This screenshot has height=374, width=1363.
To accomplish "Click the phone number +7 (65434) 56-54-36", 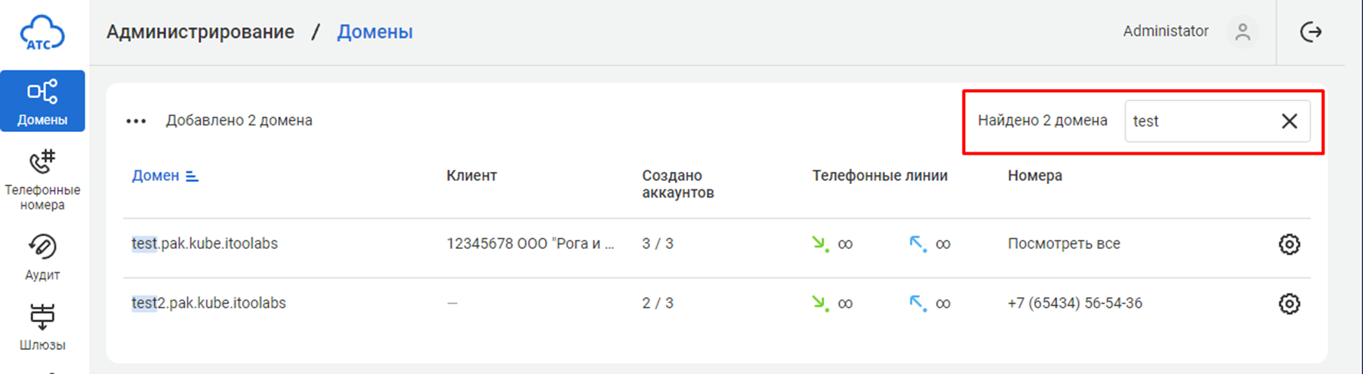I will 1075,303.
